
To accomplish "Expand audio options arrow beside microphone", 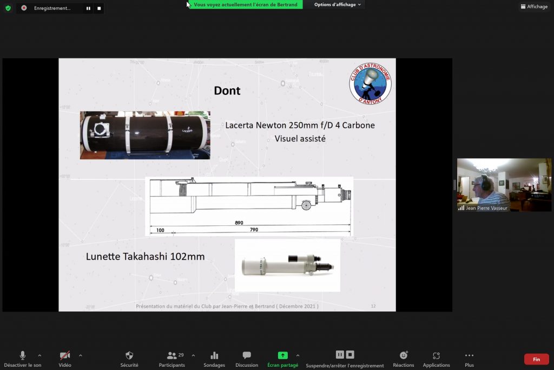I will click(x=39, y=355).
